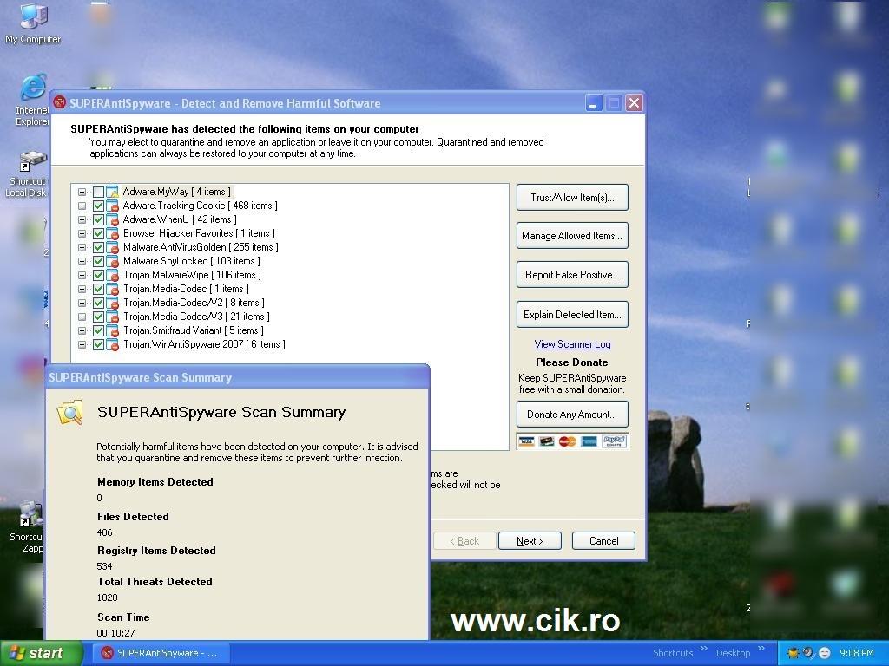
Task: Click the threat icon beside Malware.AntiVirusGolden
Action: (112, 247)
